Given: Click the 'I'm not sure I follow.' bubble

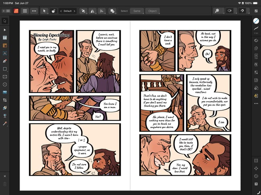Looking at the screenshot, I should pyautogui.click(x=79, y=166).
